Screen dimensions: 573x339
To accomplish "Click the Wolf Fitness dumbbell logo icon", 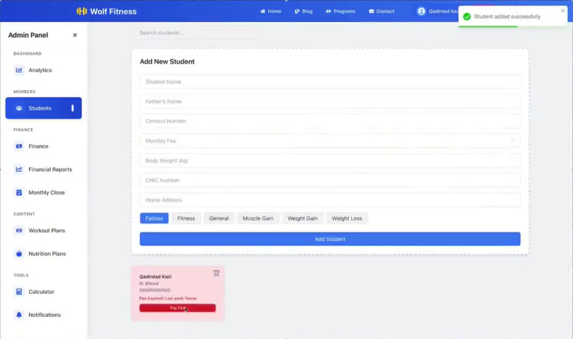I will pos(81,11).
